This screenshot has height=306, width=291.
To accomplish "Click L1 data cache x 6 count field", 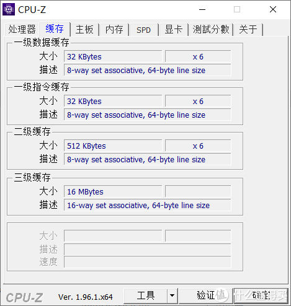I will pyautogui.click(x=198, y=56).
